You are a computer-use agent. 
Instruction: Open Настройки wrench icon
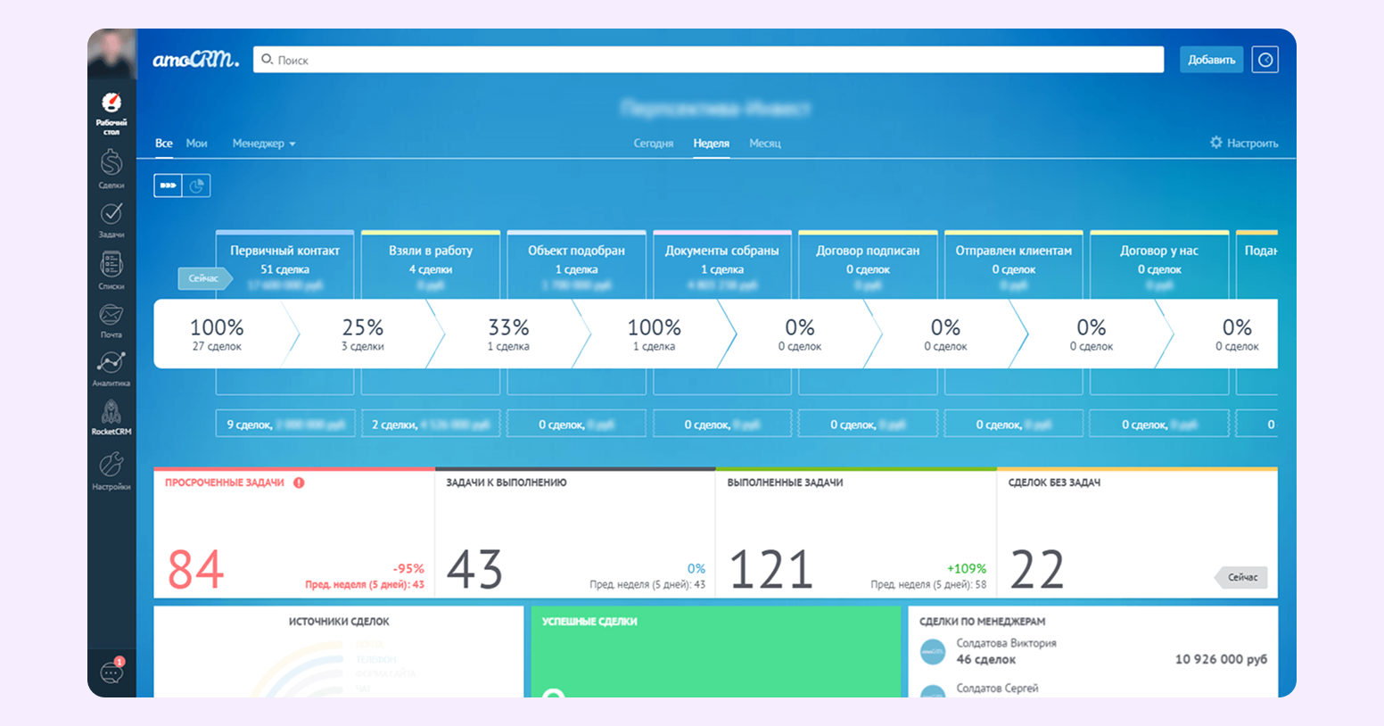coord(111,468)
